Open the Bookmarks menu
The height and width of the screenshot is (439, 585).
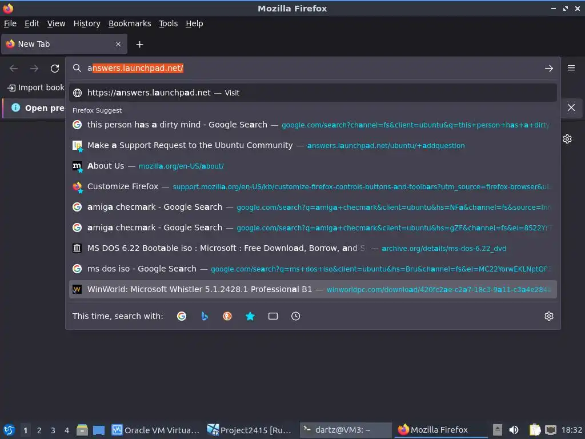tap(130, 23)
